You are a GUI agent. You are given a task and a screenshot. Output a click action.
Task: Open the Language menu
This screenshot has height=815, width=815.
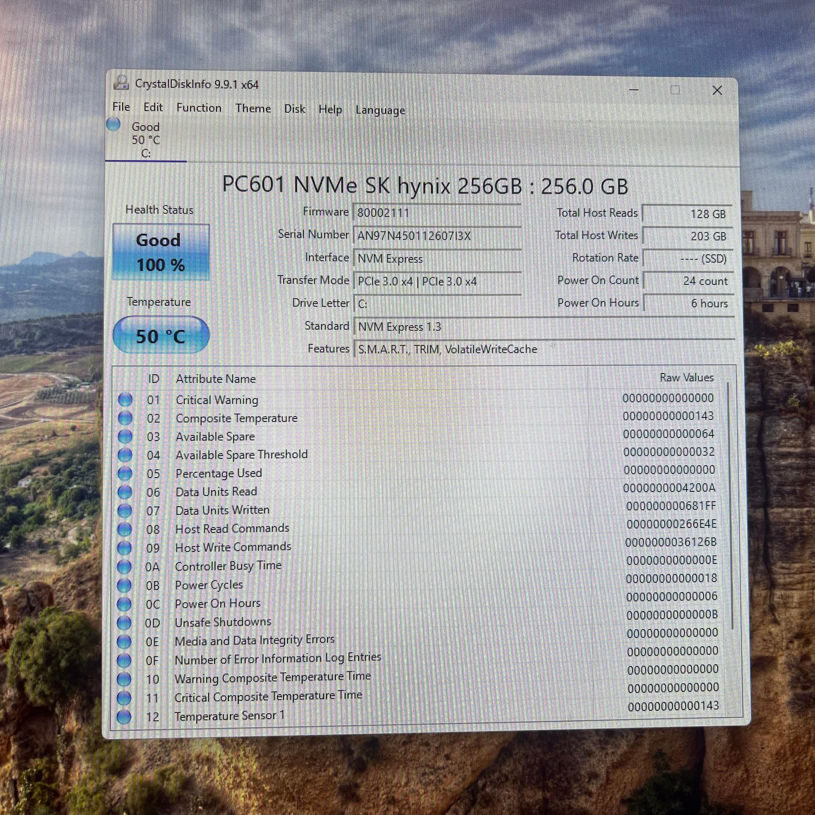[380, 110]
